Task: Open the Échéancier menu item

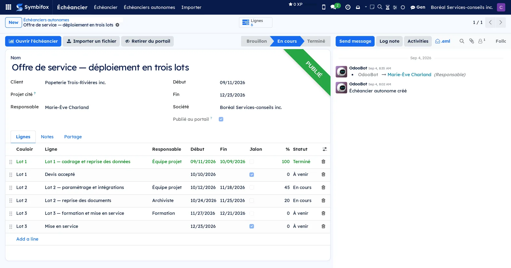Action: 105,7
